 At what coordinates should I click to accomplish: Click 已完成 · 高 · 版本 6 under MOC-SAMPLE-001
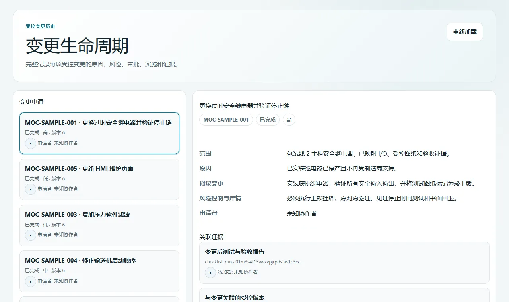point(45,133)
